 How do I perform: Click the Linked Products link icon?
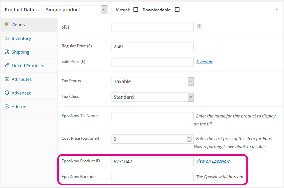pyautogui.click(x=7, y=66)
